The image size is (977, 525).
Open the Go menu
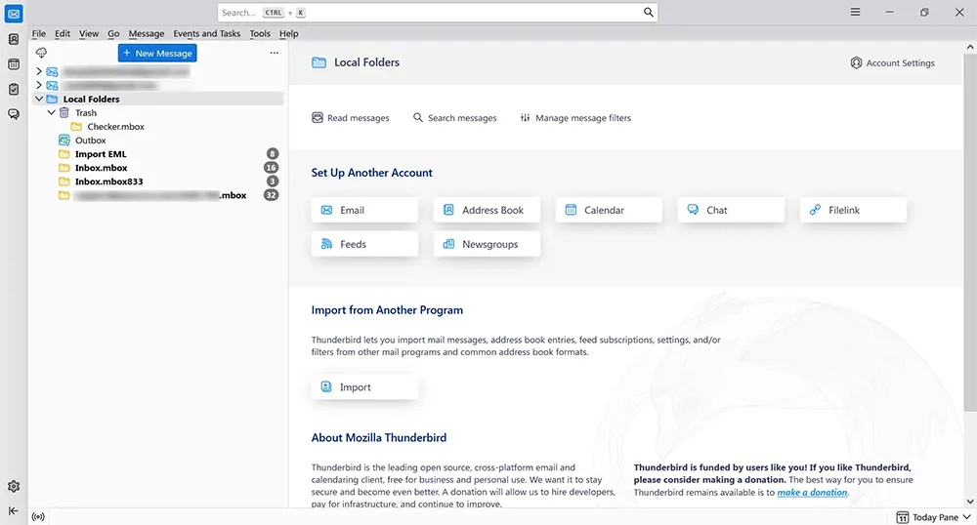click(x=113, y=33)
